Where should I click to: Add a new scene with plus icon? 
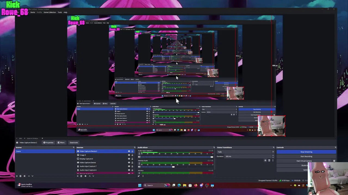tap(17, 176)
